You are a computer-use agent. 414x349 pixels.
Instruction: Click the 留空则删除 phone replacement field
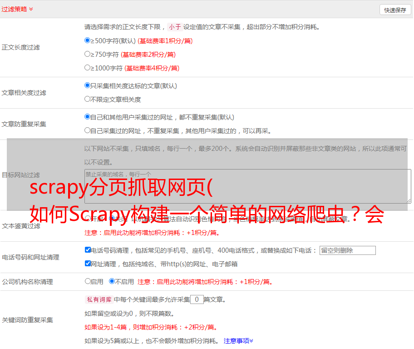pyautogui.click(x=347, y=250)
